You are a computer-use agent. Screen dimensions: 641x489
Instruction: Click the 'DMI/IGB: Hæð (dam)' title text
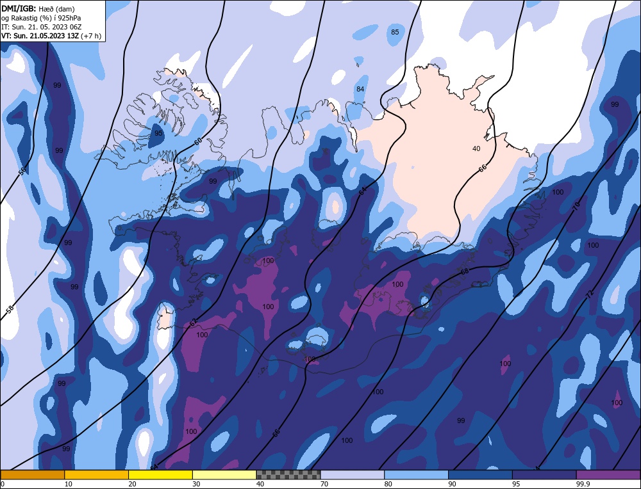pos(38,8)
